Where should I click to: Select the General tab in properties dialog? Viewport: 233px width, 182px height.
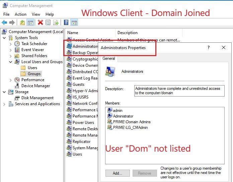109,58
